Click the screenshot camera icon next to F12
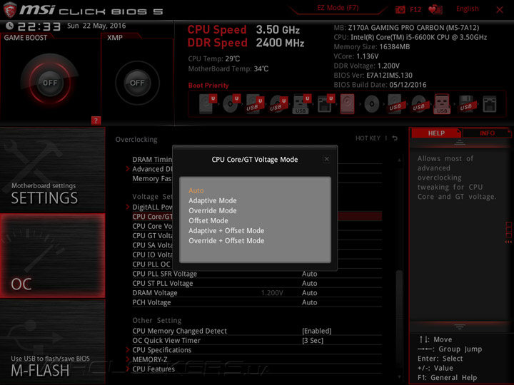Image resolution: width=514 pixels, height=385 pixels. click(400, 9)
